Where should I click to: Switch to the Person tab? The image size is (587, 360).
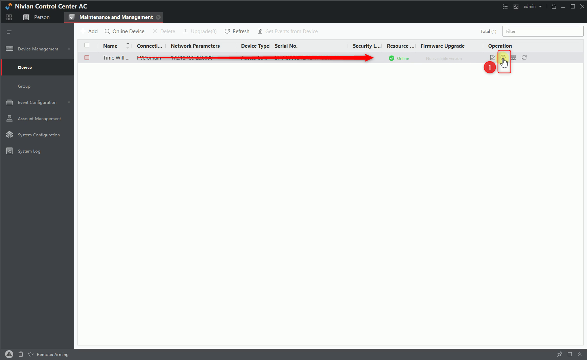(x=37, y=17)
